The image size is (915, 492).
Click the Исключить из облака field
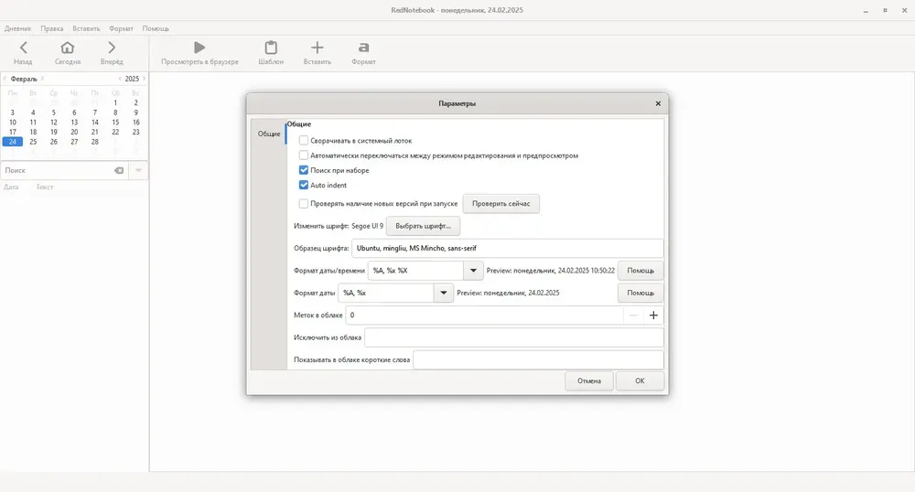(x=514, y=337)
